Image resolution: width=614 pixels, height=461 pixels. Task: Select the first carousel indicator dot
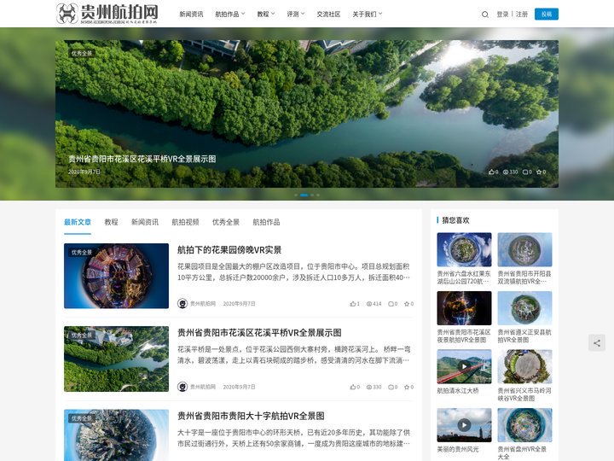[x=296, y=195]
